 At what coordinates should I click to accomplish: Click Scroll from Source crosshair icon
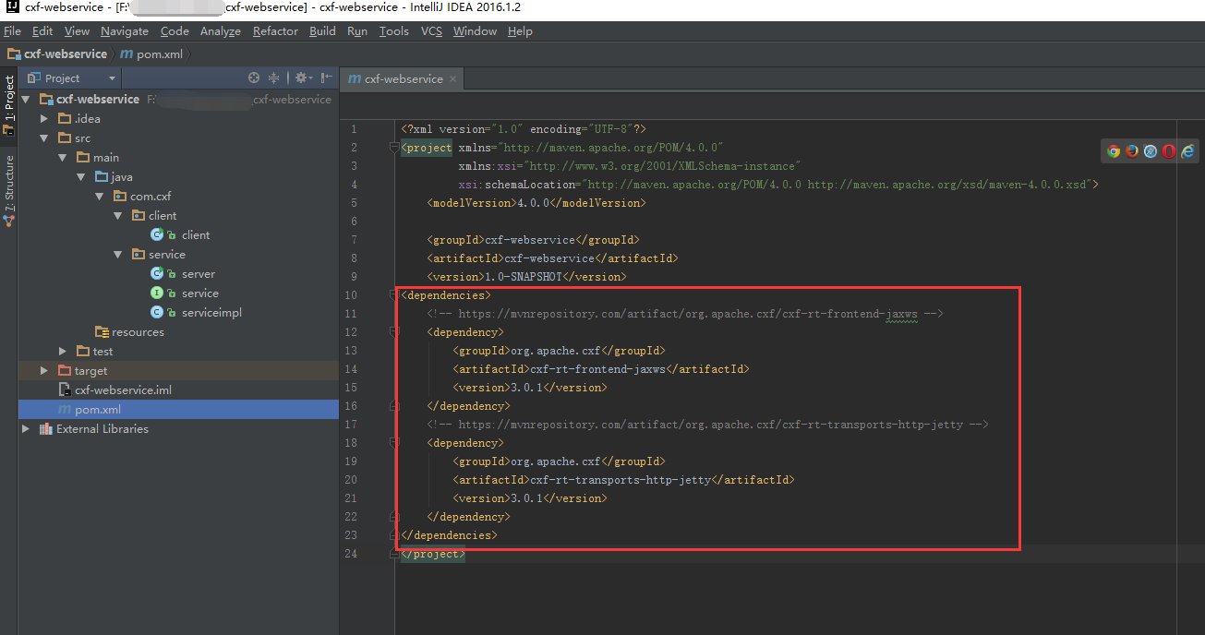pos(254,78)
